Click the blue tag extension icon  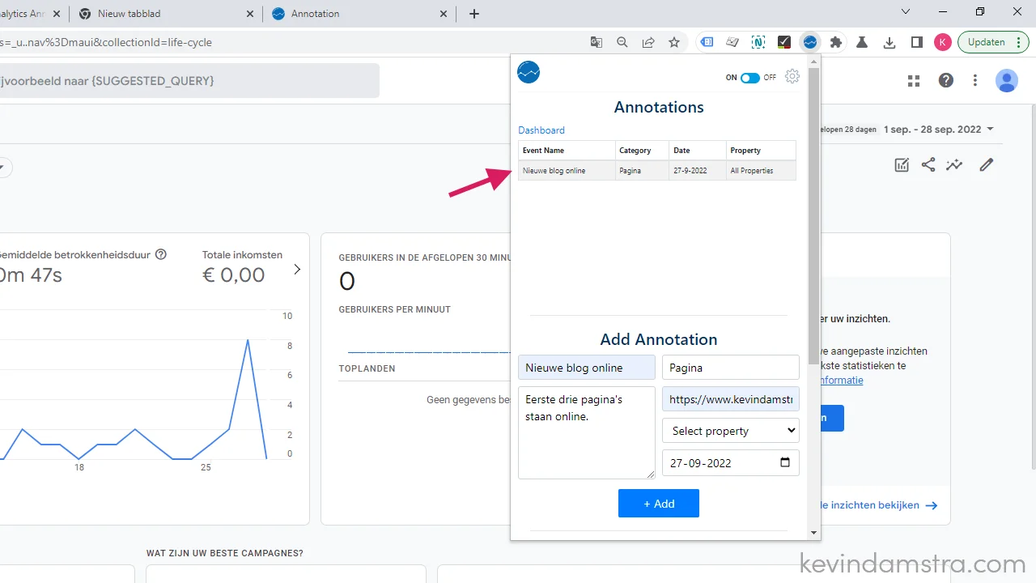(x=707, y=42)
